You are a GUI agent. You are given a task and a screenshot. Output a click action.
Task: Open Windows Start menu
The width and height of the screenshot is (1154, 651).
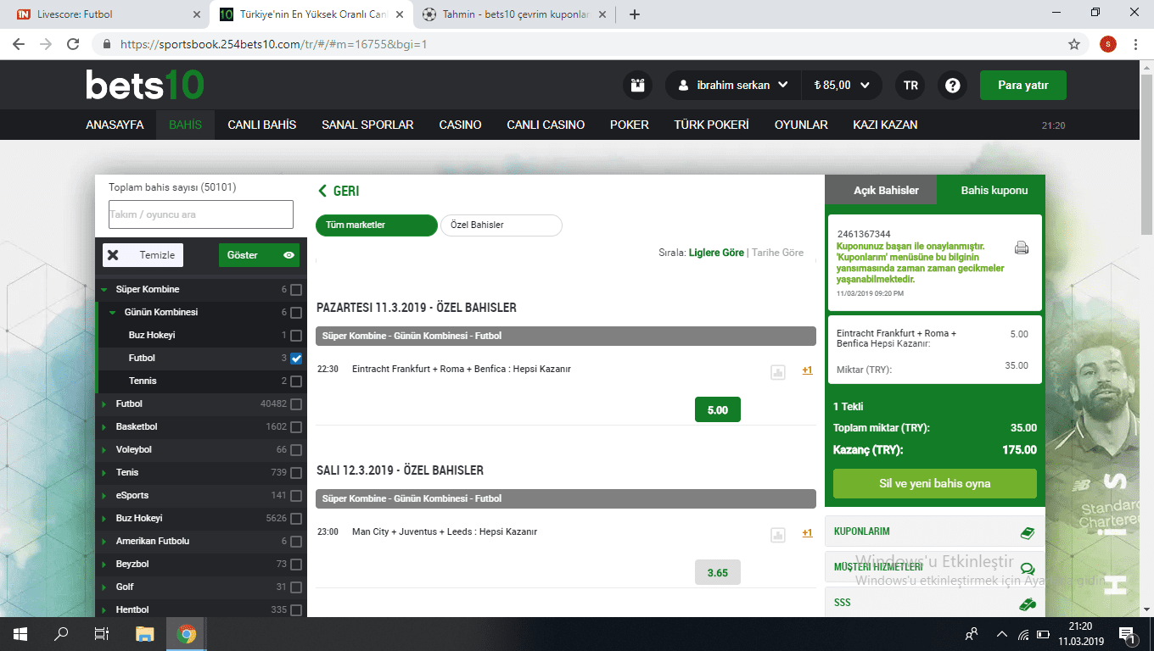[20, 634]
